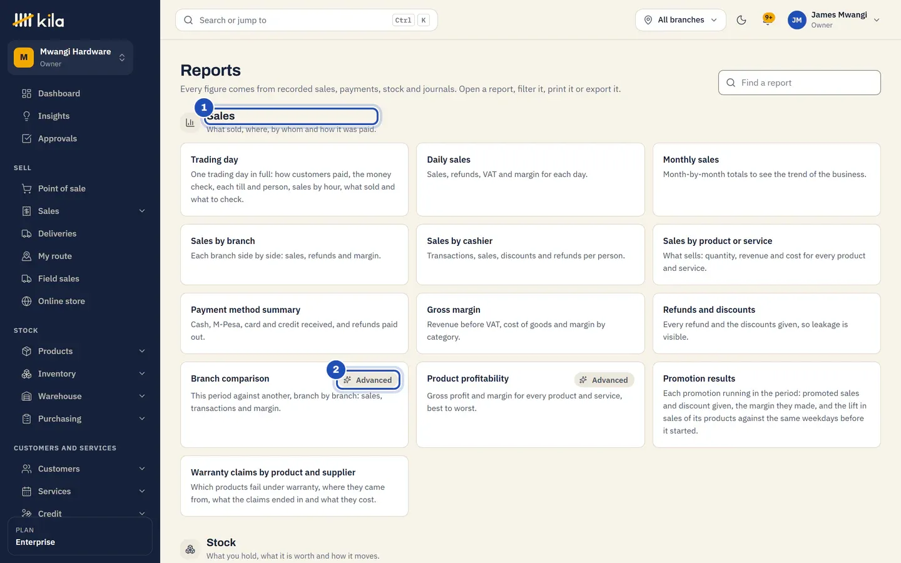Expand the Purchasing submenu chevron
Screen dimensions: 901x563
click(x=142, y=419)
